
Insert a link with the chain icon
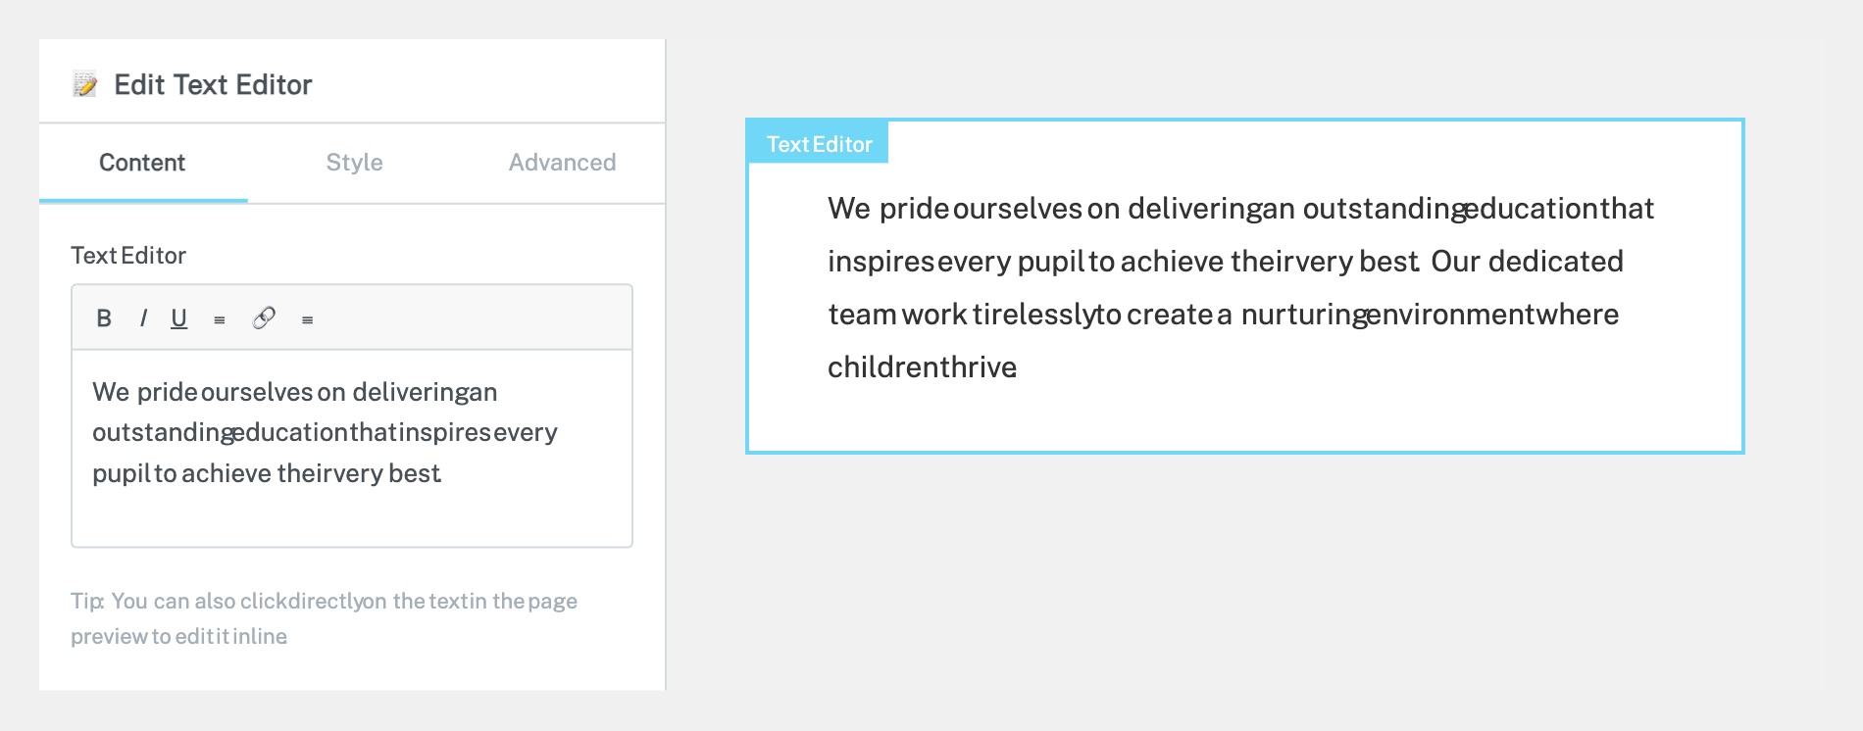[264, 317]
